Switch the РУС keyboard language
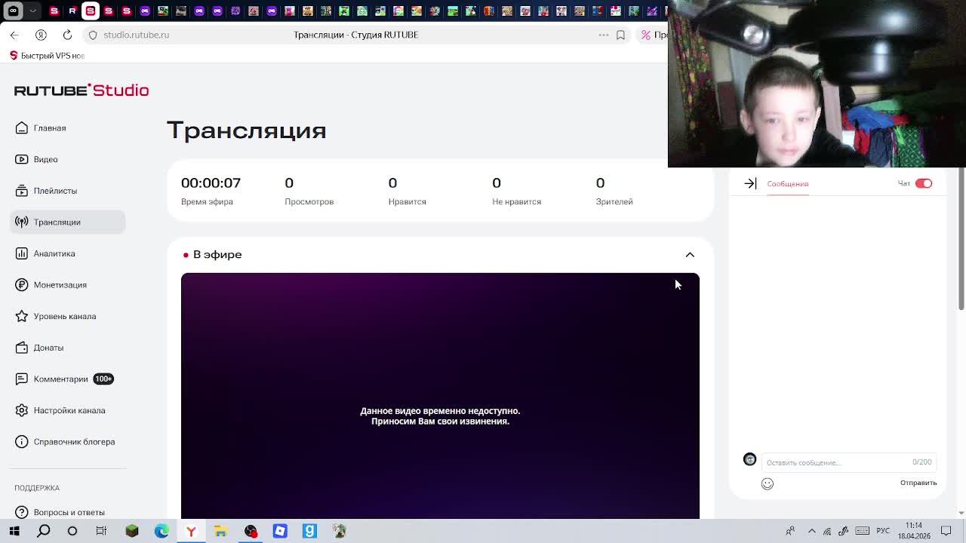Image resolution: width=966 pixels, height=543 pixels. tap(883, 531)
